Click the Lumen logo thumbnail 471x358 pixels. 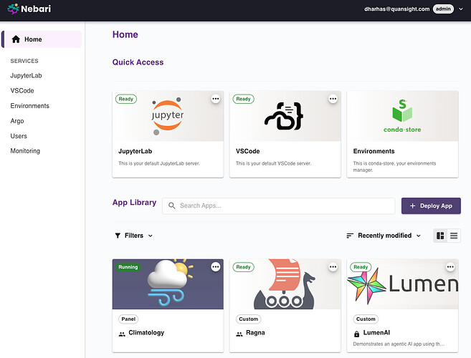pyautogui.click(x=402, y=284)
